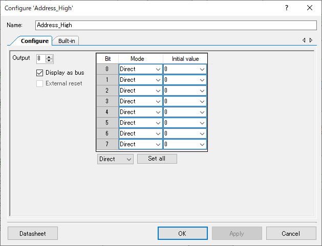
Task: Cancel the configuration dialog
Action: pyautogui.click(x=291, y=233)
